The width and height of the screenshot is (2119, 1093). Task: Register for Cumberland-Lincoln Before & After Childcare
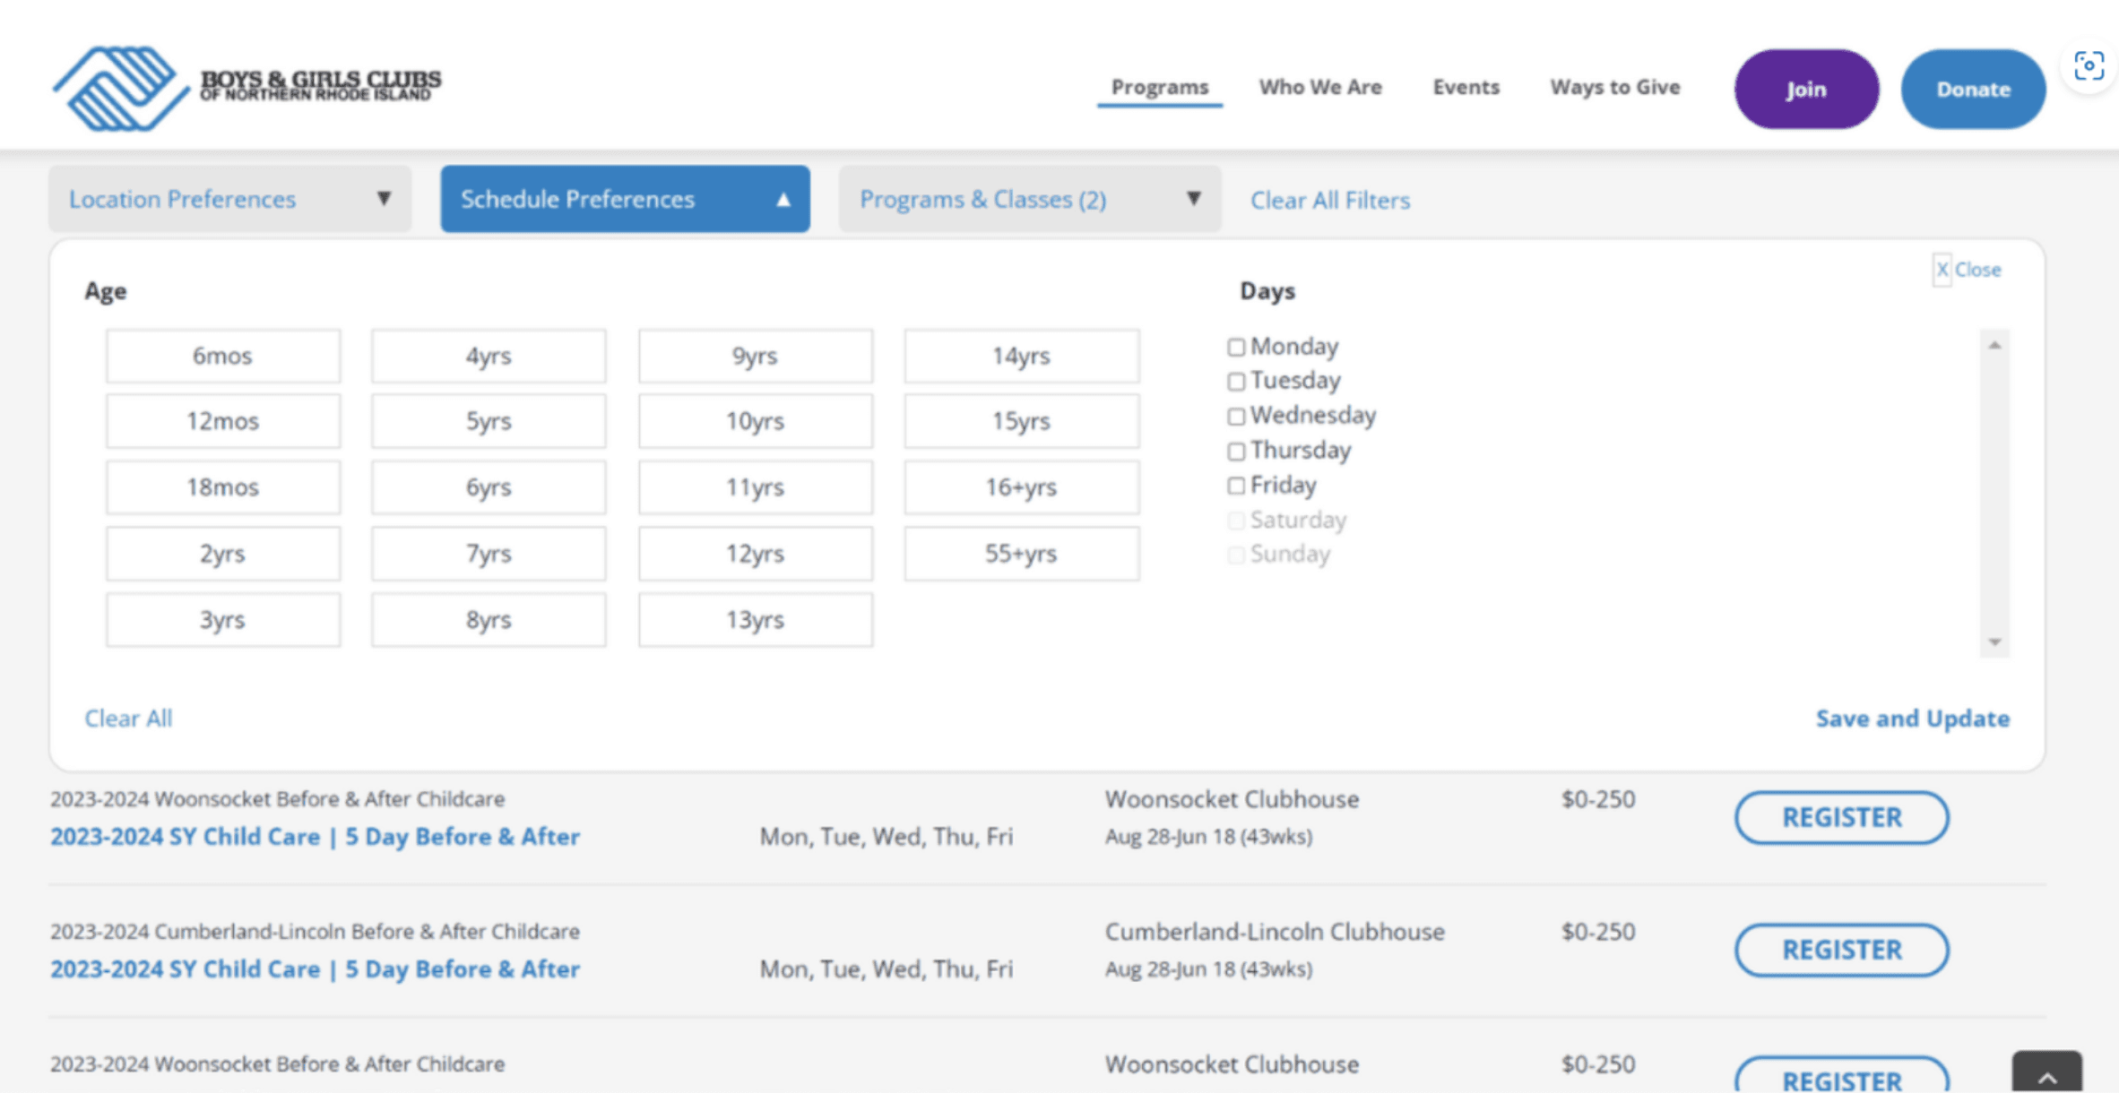click(x=1841, y=950)
